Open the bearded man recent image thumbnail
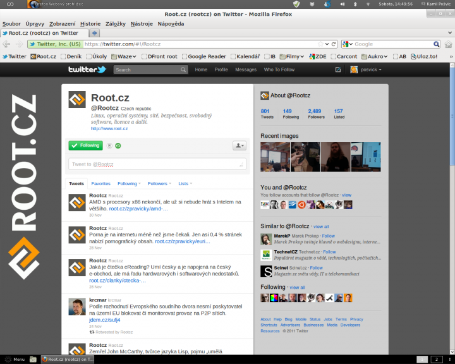 coord(336,157)
